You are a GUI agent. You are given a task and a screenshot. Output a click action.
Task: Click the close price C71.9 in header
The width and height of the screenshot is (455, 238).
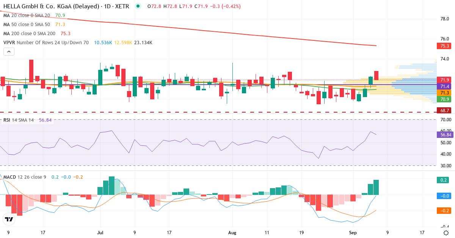coord(201,6)
